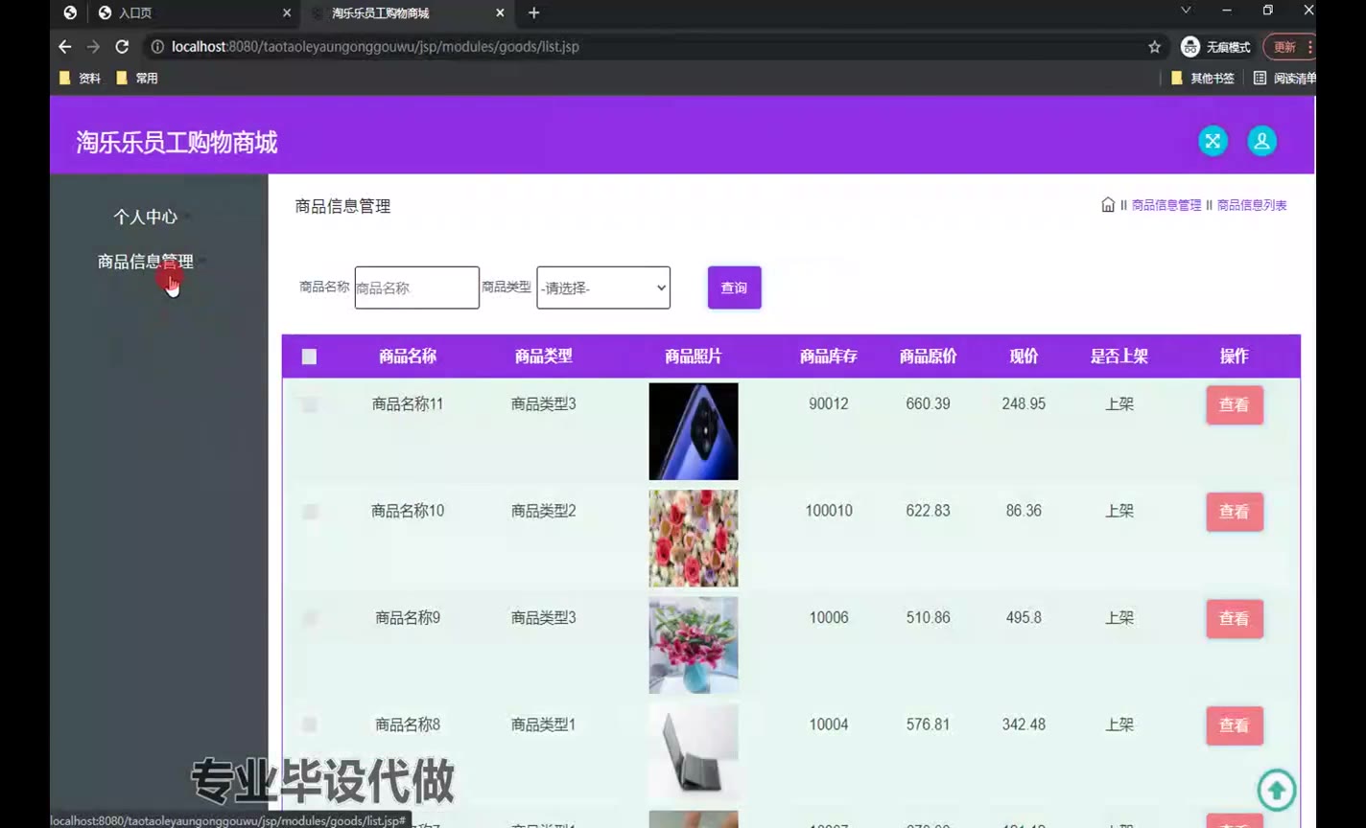Viewport: 1366px width, 828px height.
Task: Open the 常用 bookmarks folder
Action: coord(136,79)
